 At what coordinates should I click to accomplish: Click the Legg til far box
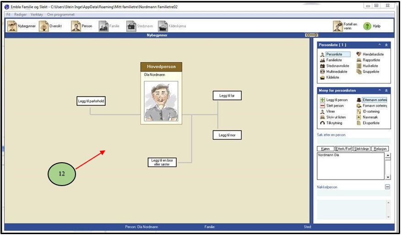(227, 96)
